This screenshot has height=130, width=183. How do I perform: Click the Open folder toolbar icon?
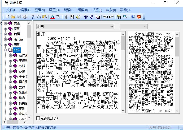click(13, 17)
